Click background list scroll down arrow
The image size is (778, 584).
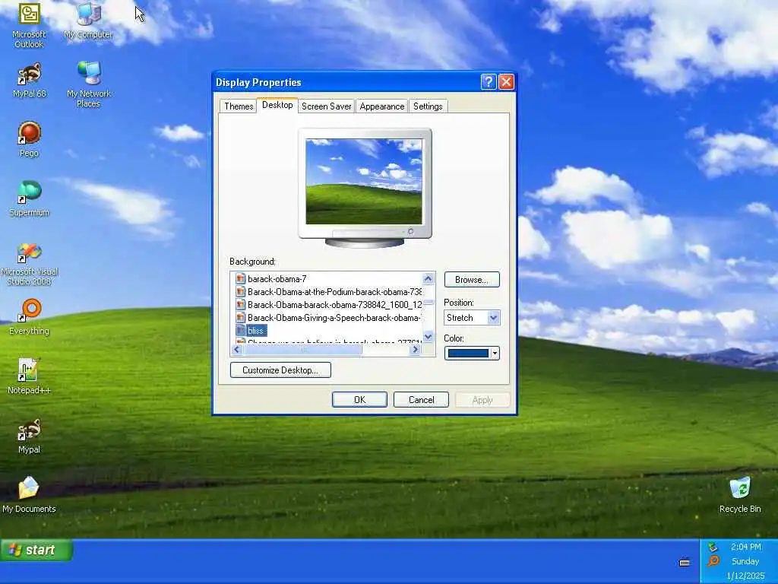tap(429, 337)
